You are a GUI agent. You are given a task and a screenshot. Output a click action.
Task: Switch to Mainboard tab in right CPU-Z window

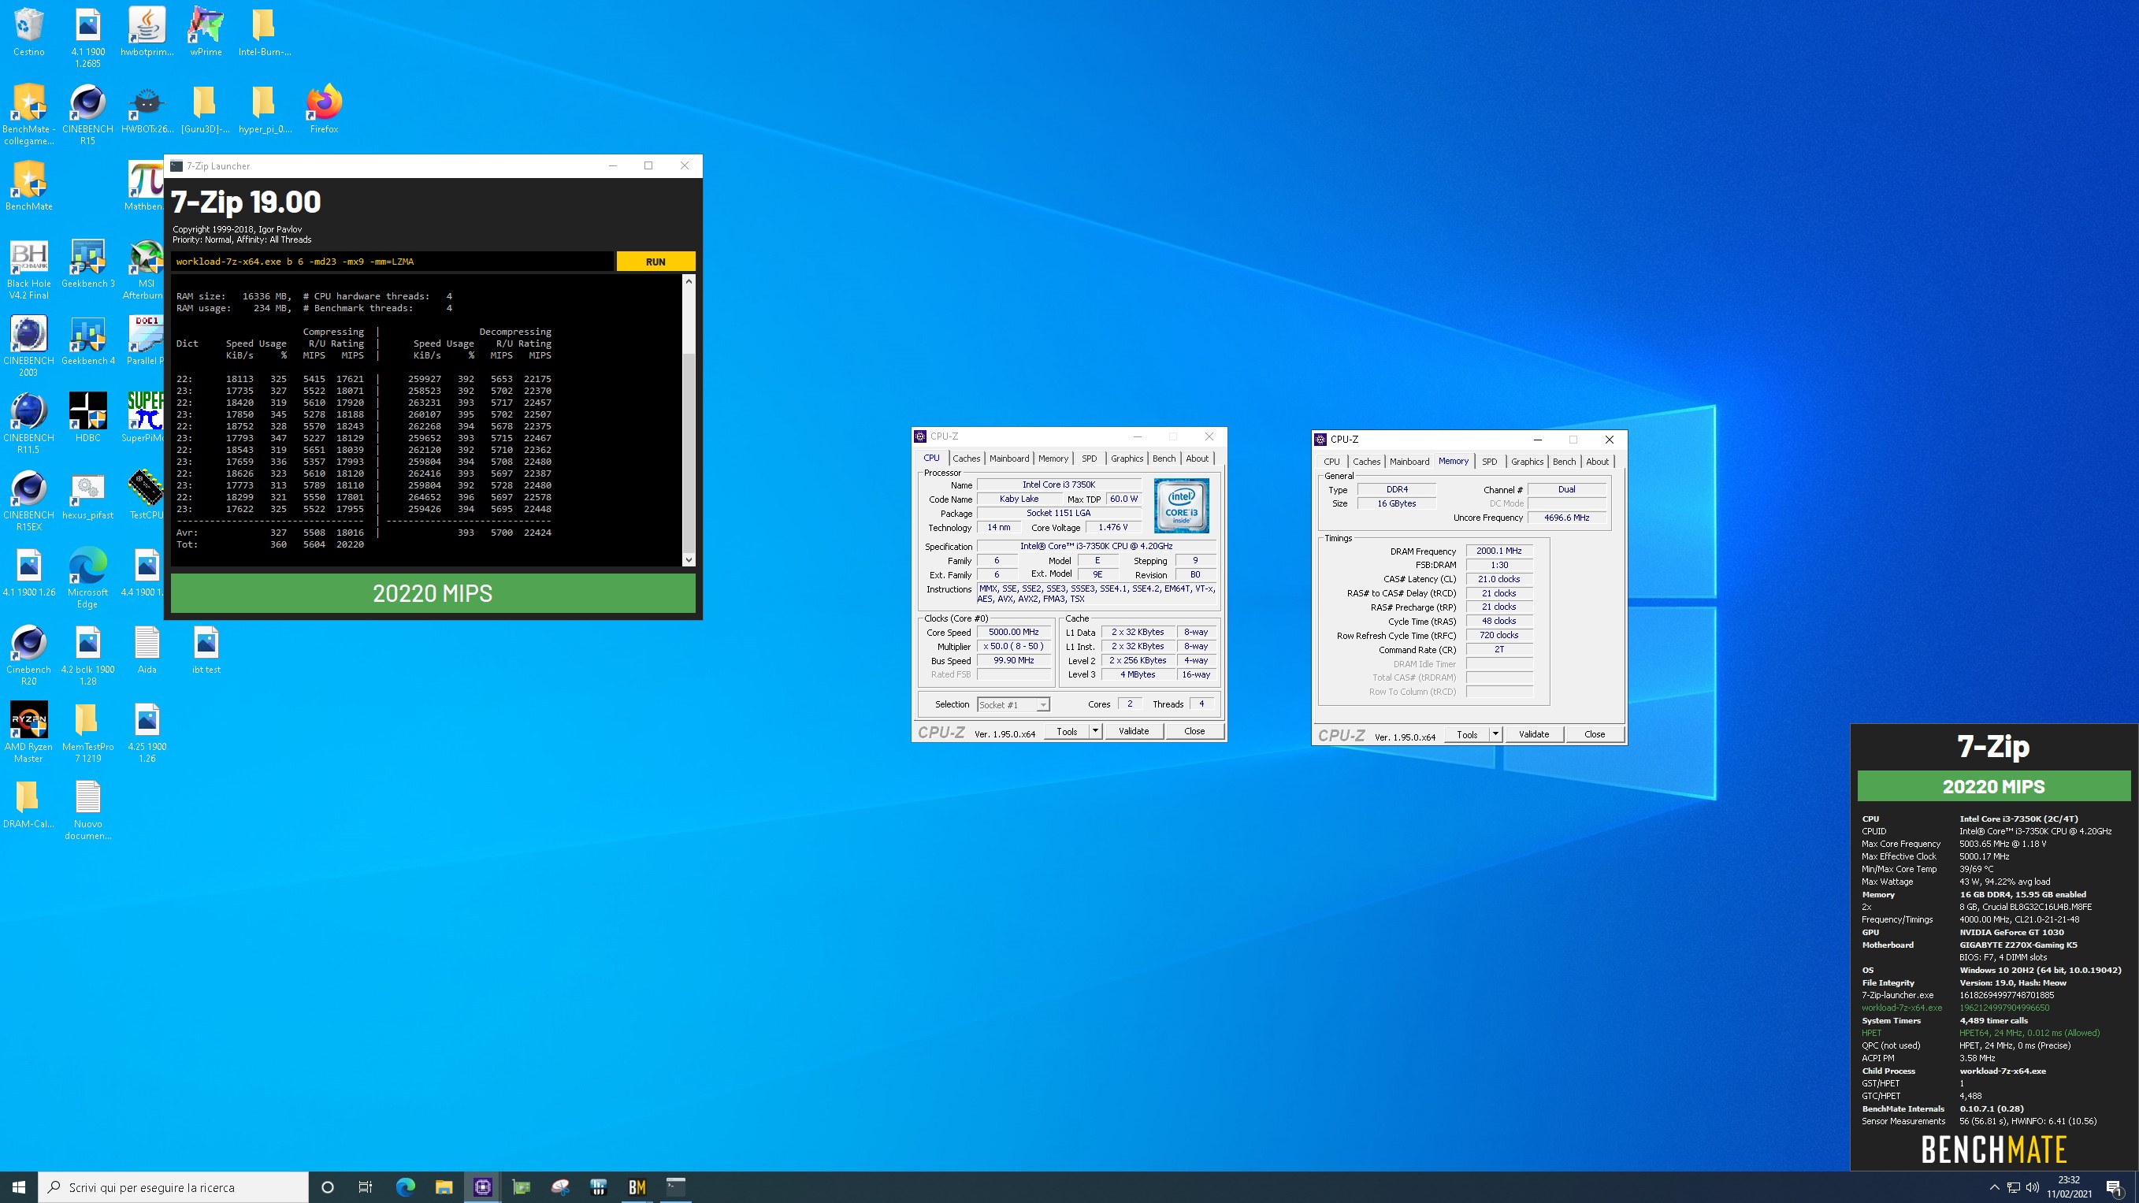(x=1409, y=462)
